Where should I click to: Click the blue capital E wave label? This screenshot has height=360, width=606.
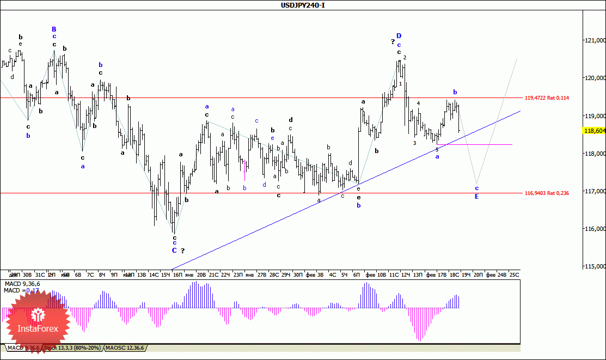[x=476, y=197]
